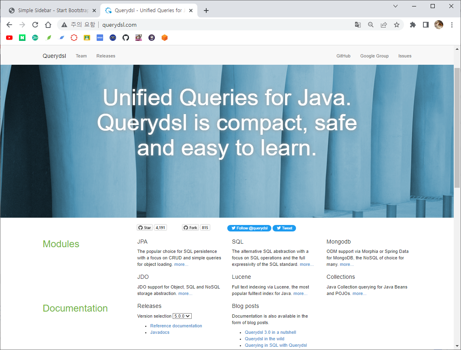Open the Issues navigation link

405,56
